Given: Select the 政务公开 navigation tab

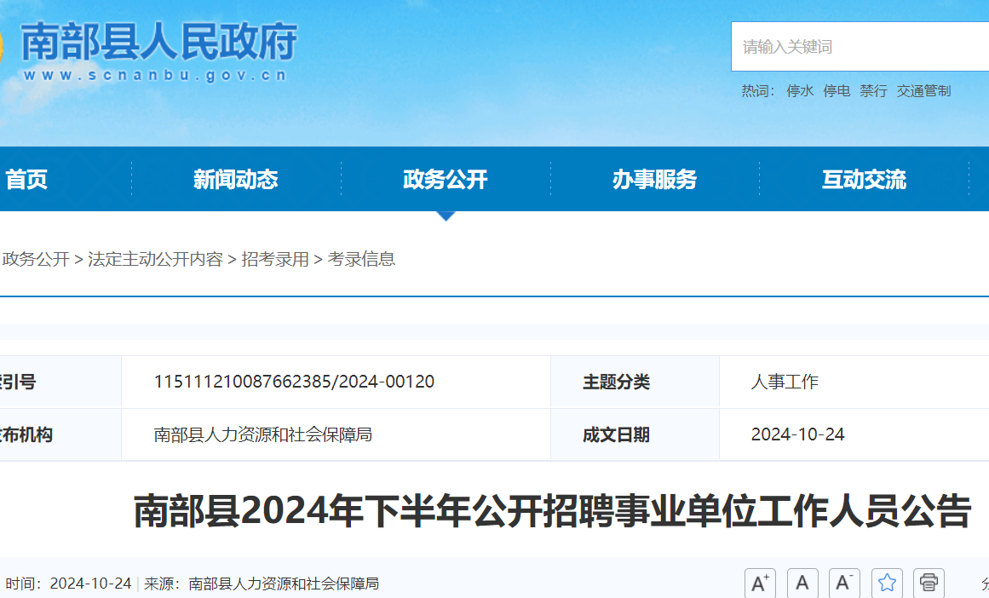Looking at the screenshot, I should pyautogui.click(x=446, y=180).
